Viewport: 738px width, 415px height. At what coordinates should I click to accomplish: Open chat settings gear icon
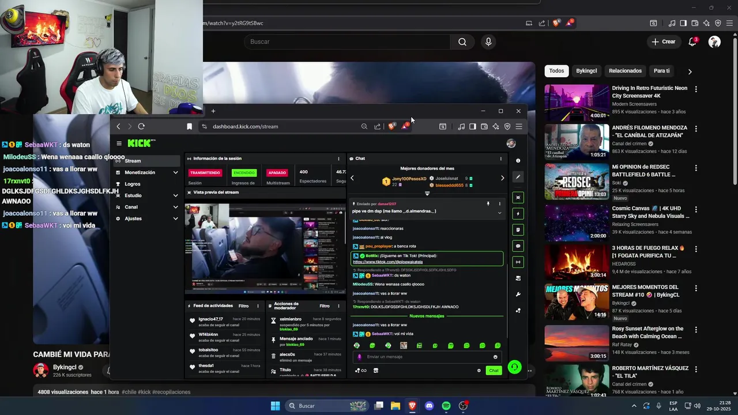(479, 371)
